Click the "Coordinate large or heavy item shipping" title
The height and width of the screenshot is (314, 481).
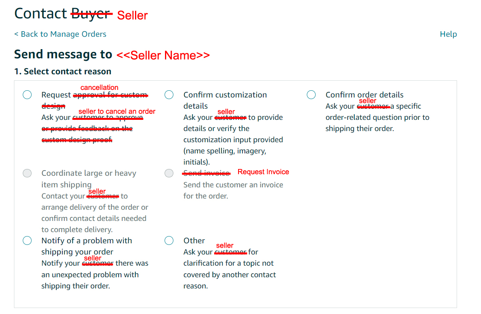click(89, 173)
